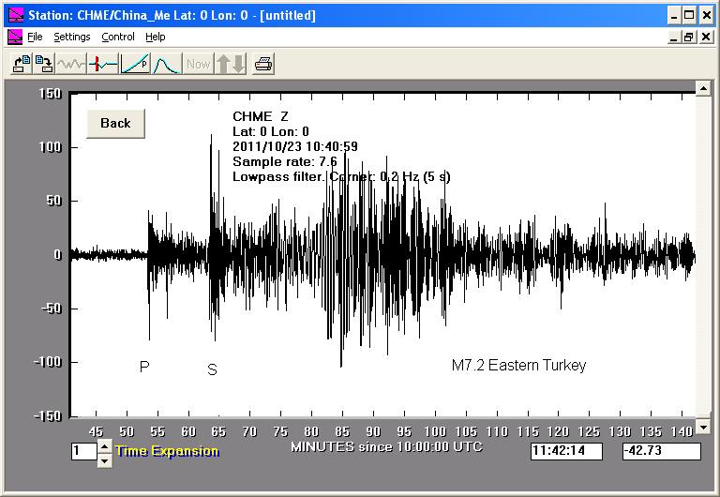The height and width of the screenshot is (497, 720).
Task: Click the first open-file toolbar icon
Action: [20, 64]
